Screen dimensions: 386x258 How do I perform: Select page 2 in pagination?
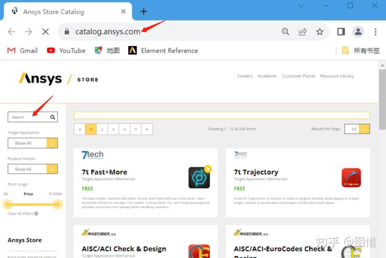pyautogui.click(x=102, y=129)
